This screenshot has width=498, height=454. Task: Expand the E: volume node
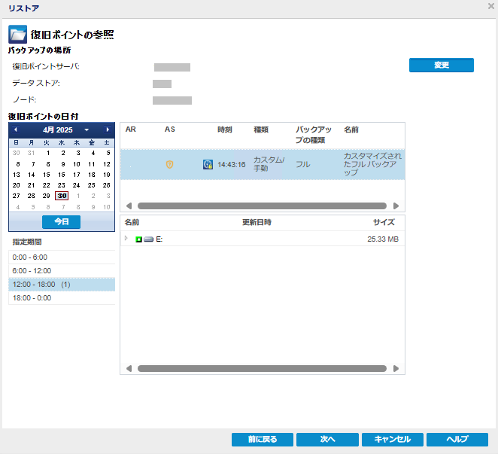click(126, 239)
